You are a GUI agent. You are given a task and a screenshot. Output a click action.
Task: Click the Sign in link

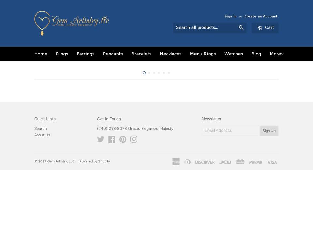click(x=231, y=16)
